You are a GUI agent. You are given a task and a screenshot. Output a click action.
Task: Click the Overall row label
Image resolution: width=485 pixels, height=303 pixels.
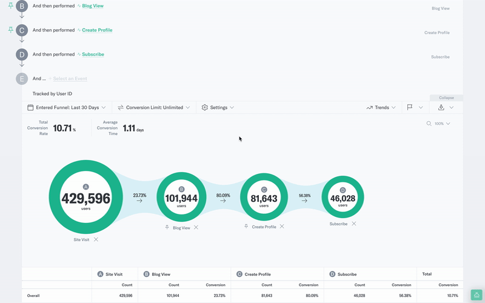pos(33,296)
